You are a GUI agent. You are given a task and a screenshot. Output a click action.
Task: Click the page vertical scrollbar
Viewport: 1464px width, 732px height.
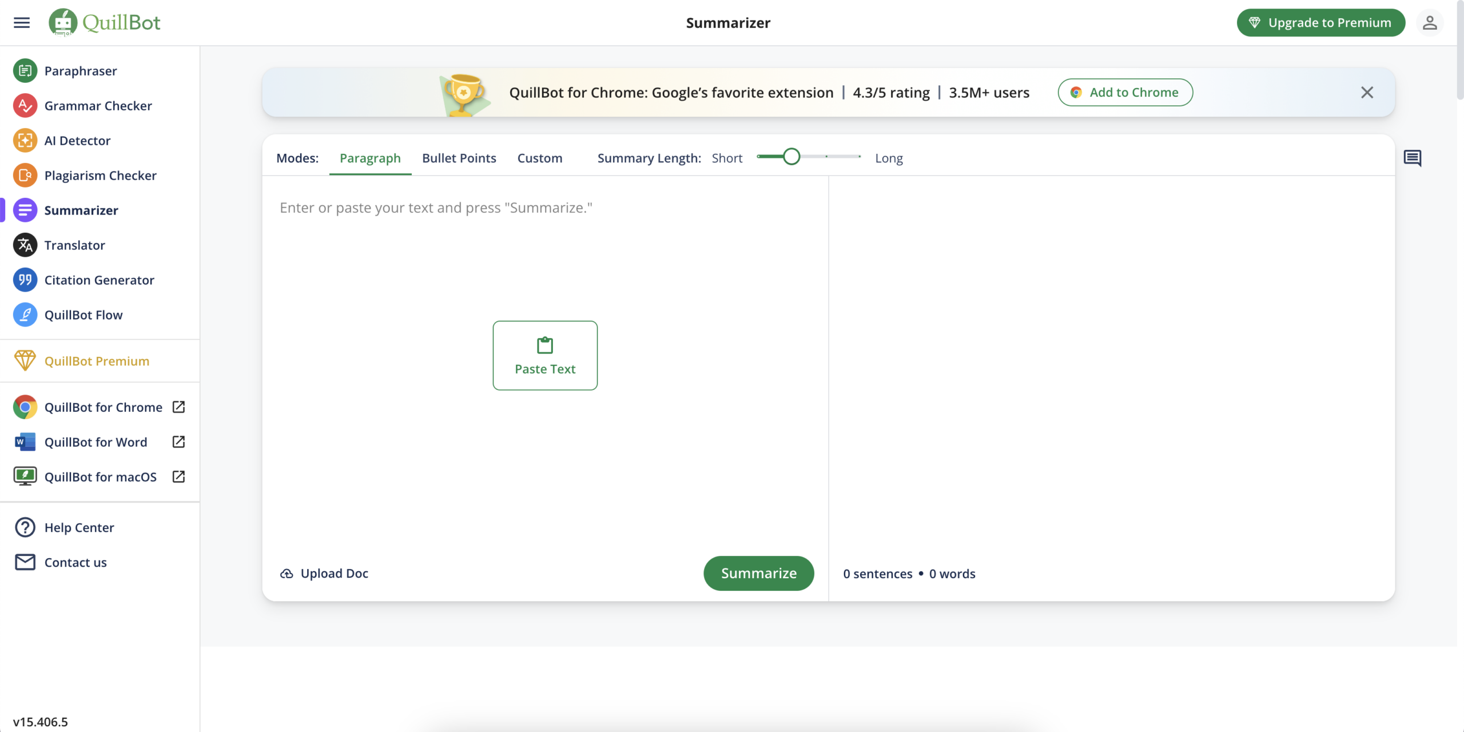(x=1460, y=50)
